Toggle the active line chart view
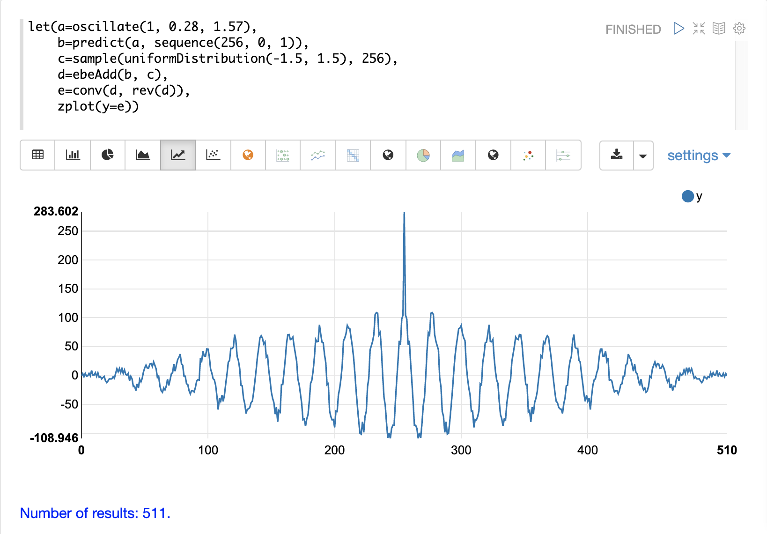 point(178,155)
